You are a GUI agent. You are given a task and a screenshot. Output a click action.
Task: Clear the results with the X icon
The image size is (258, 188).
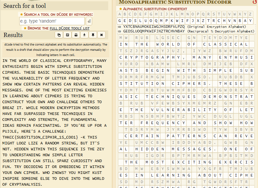pos(101,35)
